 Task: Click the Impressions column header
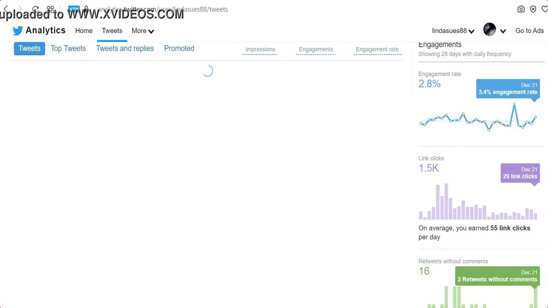[260, 49]
